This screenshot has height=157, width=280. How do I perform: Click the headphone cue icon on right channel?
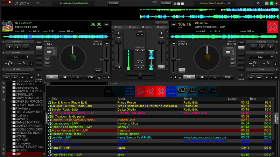162,67
